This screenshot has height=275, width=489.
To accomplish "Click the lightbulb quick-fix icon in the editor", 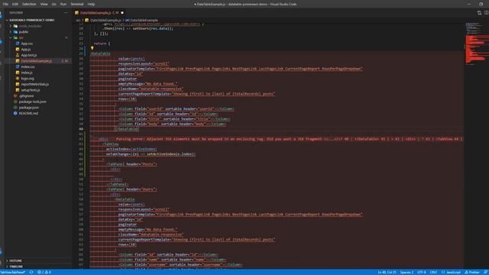I will click(x=92, y=48).
